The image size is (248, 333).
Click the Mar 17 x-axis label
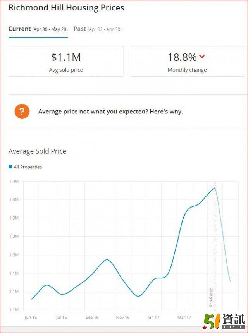(x=184, y=317)
